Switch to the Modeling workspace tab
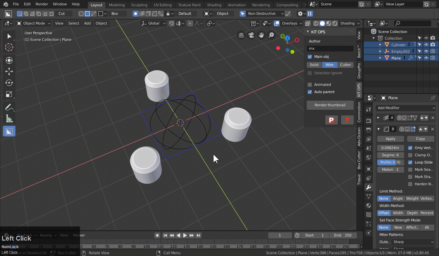The width and height of the screenshot is (439, 256). [117, 5]
